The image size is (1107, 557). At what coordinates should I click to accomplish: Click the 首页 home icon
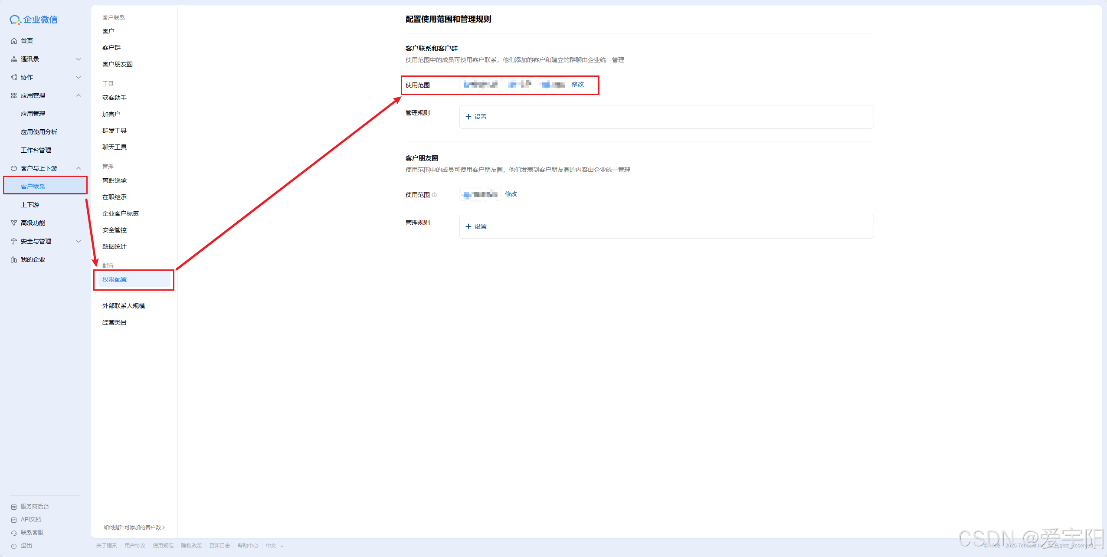click(14, 41)
